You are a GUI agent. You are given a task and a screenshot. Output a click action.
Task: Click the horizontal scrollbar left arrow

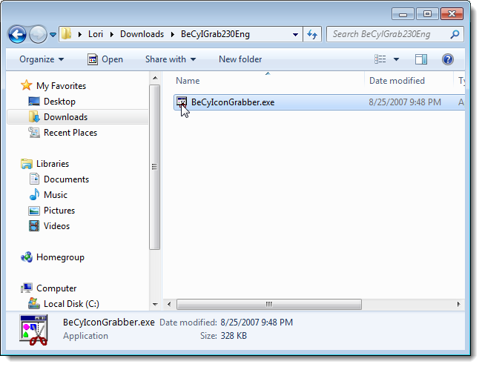[169, 304]
